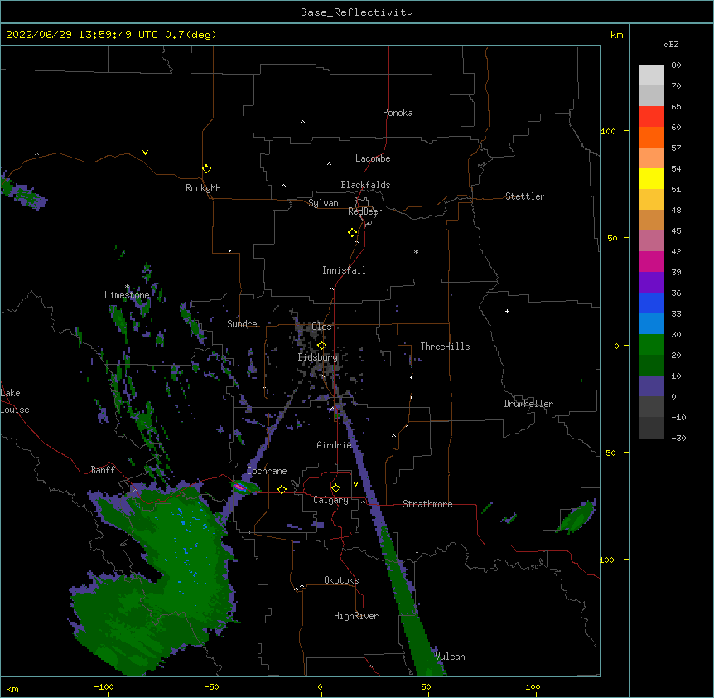The height and width of the screenshot is (698, 714).
Task: Click the Banff label
Action: 103,470
